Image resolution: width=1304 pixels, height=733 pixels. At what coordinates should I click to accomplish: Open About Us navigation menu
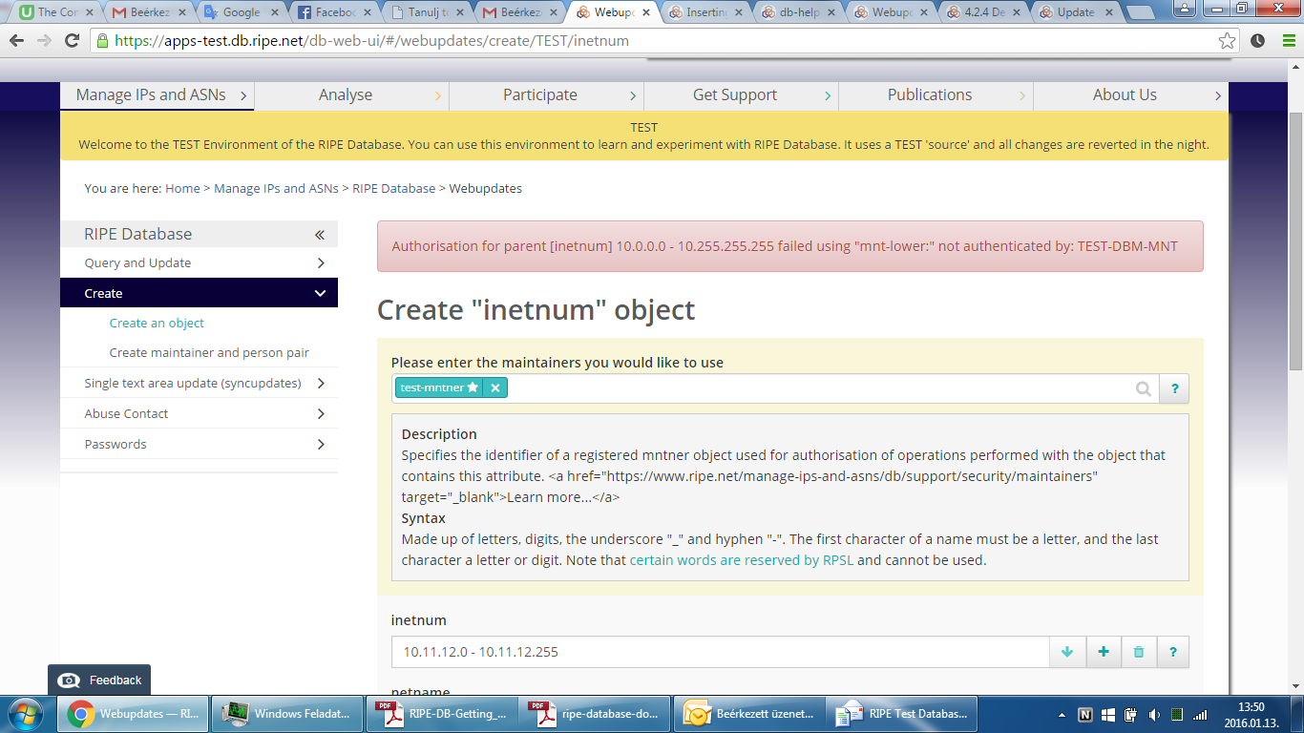coord(1130,94)
